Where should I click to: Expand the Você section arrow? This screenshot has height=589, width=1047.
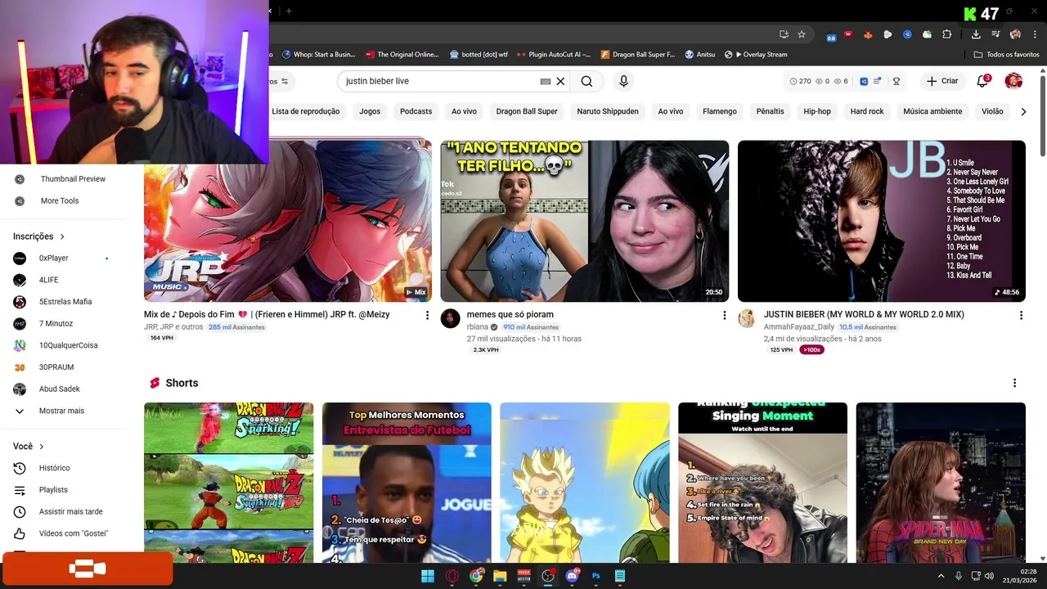coord(42,447)
